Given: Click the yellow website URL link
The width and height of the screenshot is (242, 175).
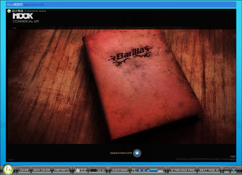Looking at the screenshot, I should (121, 153).
